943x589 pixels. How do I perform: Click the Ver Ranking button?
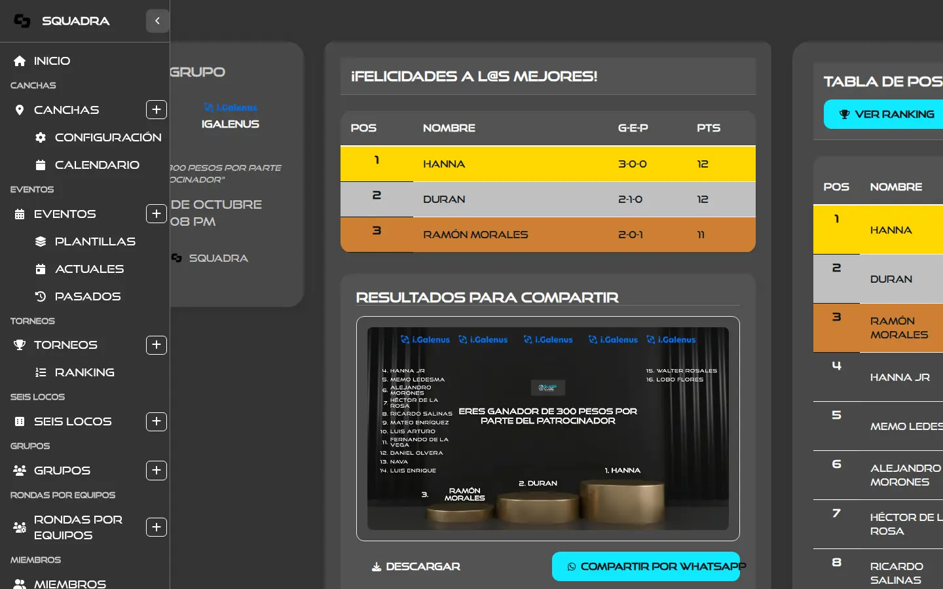[x=883, y=114]
